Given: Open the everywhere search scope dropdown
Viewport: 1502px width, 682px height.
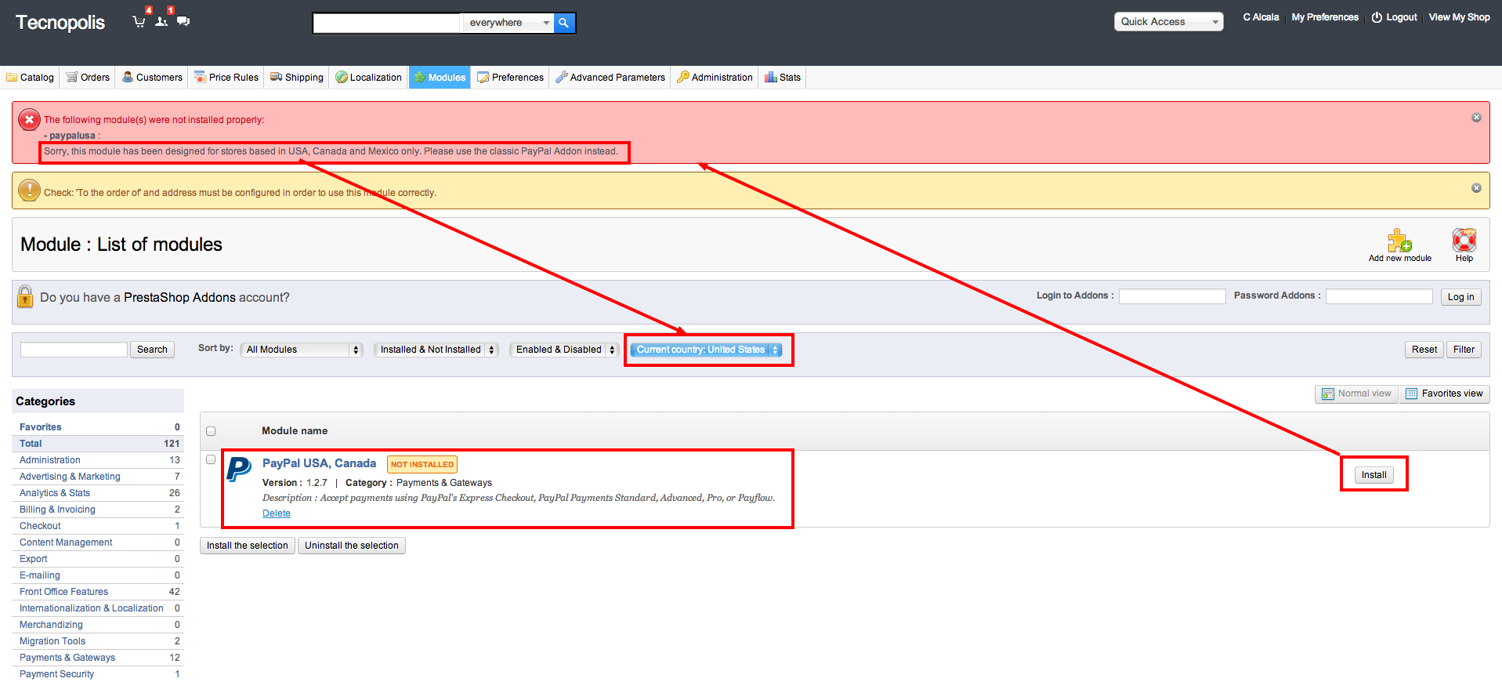Looking at the screenshot, I should pyautogui.click(x=508, y=23).
